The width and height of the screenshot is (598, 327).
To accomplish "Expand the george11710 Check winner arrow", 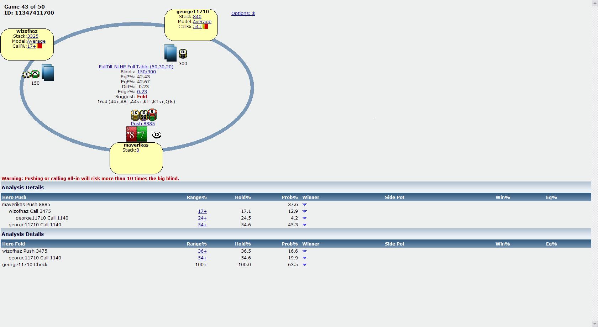I will (x=304, y=265).
